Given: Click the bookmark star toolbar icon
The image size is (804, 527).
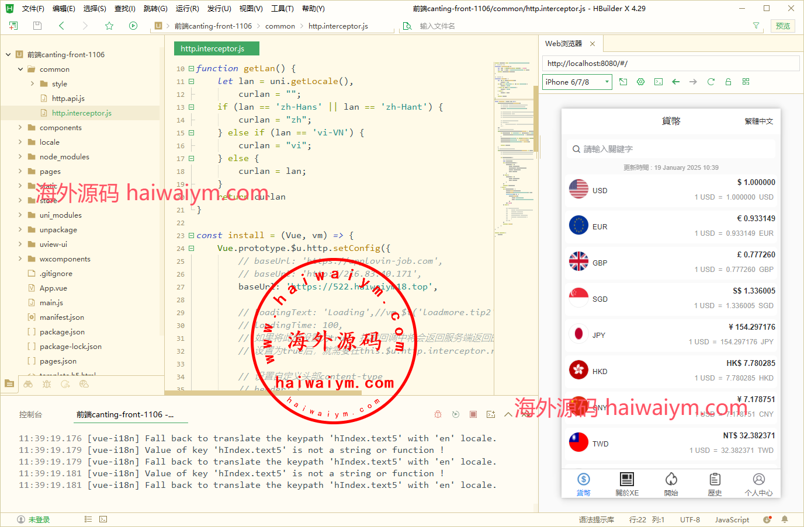Looking at the screenshot, I should point(109,26).
